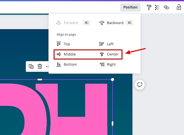Open more options ellipsis in floating toolbar
This screenshot has width=184, height=135.
(47, 67)
